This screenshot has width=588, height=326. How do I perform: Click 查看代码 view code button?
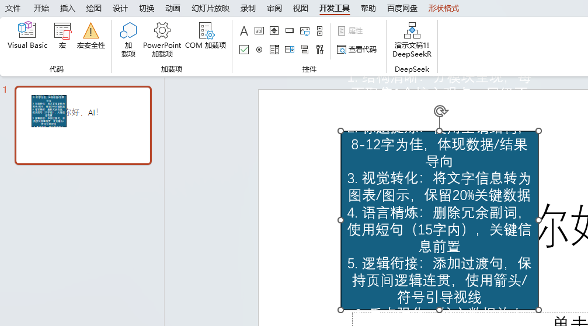point(357,50)
